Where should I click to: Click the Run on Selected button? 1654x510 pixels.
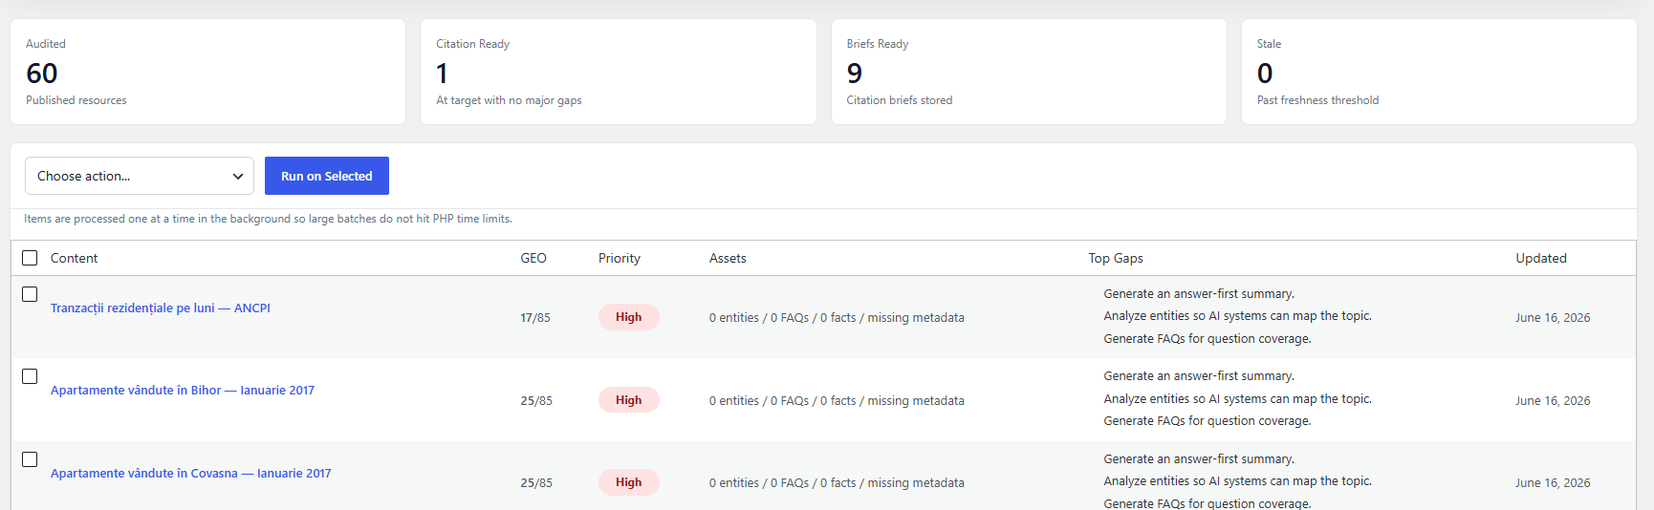[327, 176]
